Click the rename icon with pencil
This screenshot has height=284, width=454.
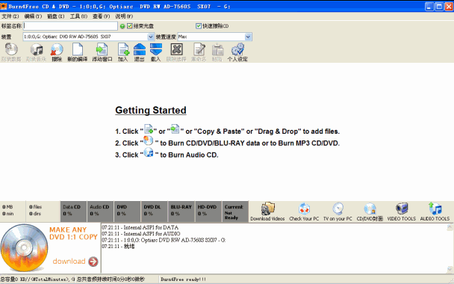click(199, 49)
